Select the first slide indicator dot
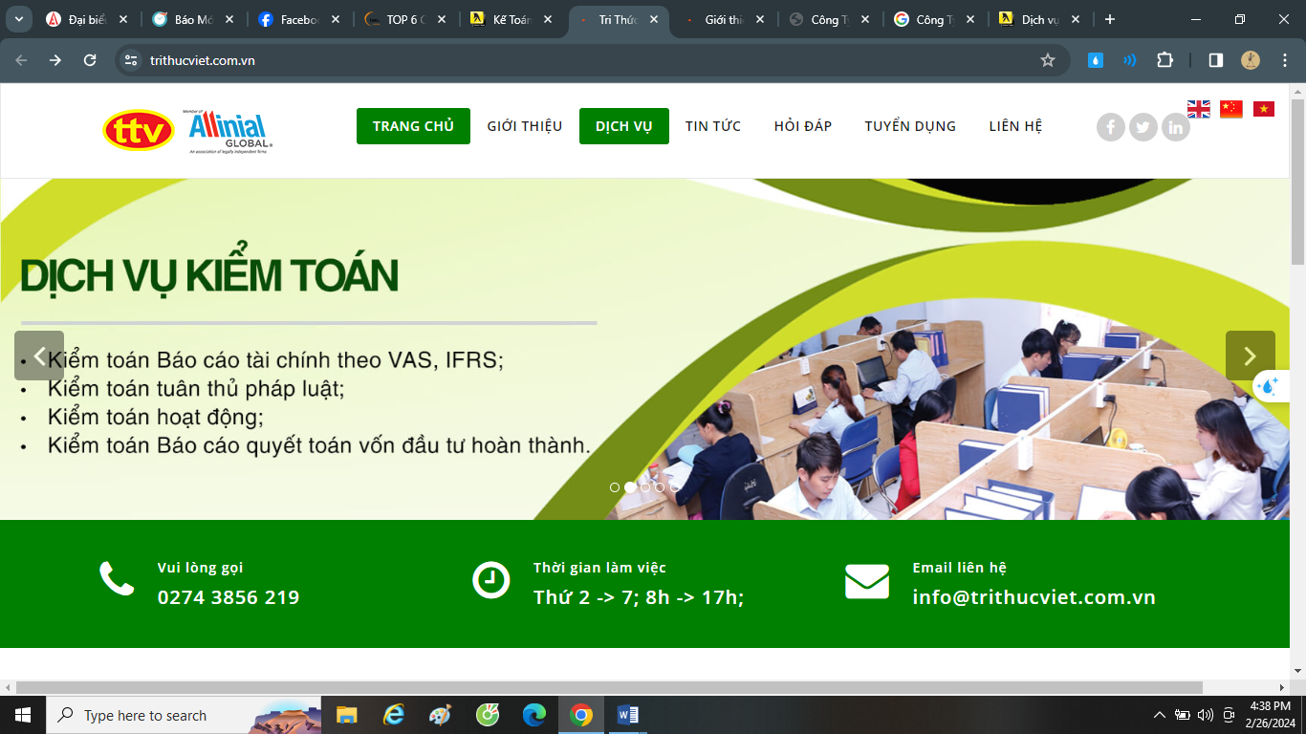The width and height of the screenshot is (1306, 734). click(x=615, y=487)
